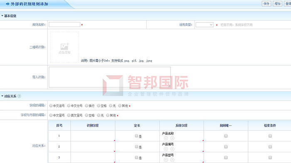Click the 规则唯一 column header
The height and width of the screenshot is (163, 291).
coord(226,126)
